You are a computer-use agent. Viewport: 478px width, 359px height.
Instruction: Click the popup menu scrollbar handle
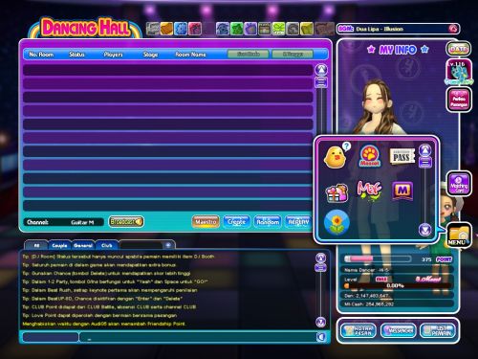pos(425,163)
